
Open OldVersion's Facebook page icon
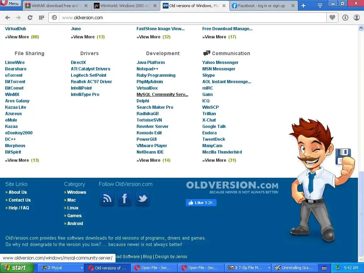pyautogui.click(x=124, y=198)
